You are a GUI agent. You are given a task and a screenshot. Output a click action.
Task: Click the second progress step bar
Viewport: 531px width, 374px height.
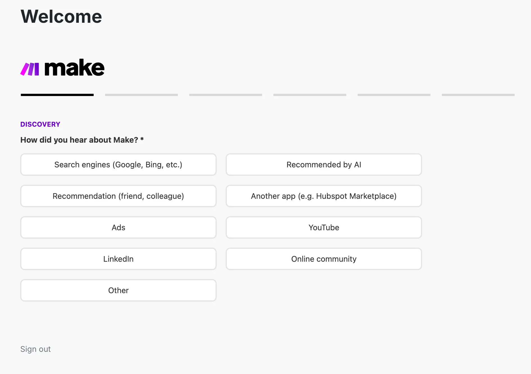click(x=141, y=95)
